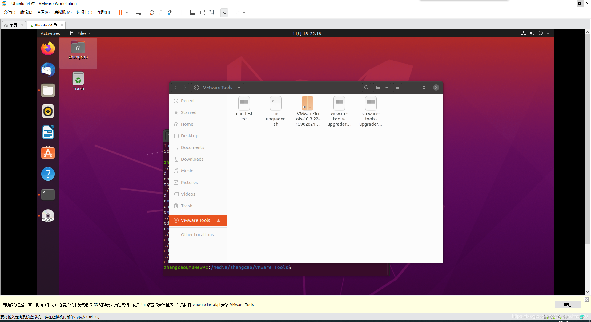Image resolution: width=591 pixels, height=322 pixels.
Task: Open the 编辑(E) menu
Action: (26, 12)
